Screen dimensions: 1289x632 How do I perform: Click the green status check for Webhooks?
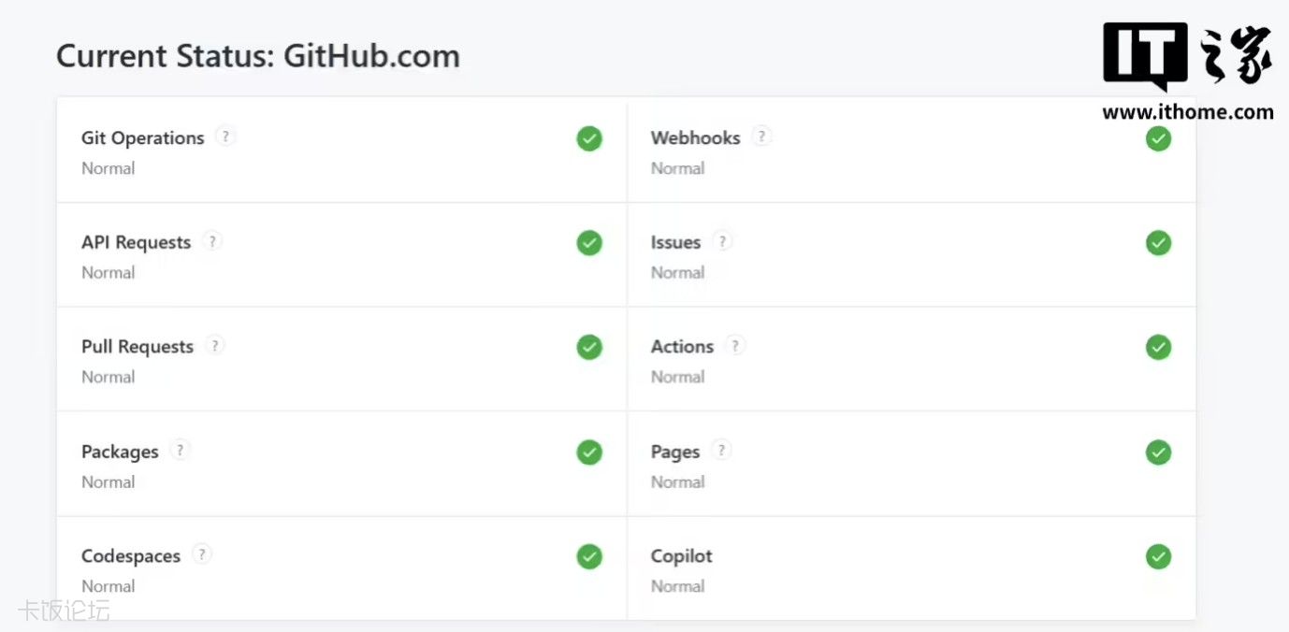1158,139
